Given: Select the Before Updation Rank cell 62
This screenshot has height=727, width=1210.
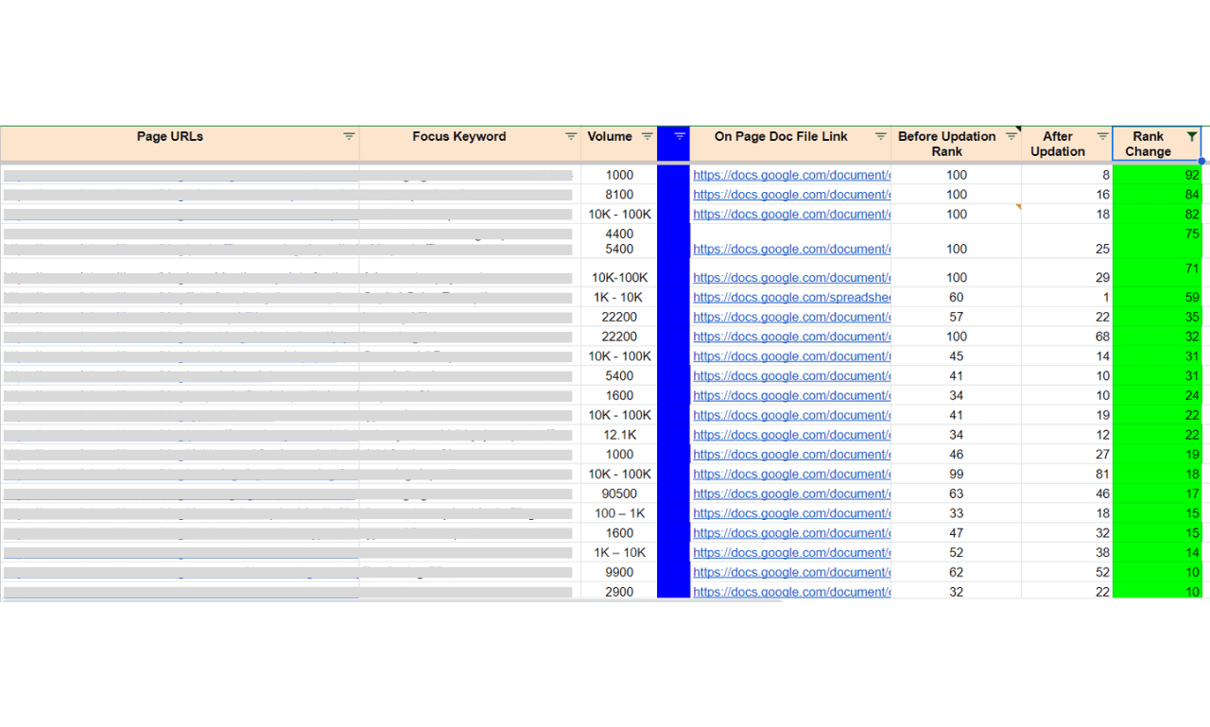Looking at the screenshot, I should (956, 572).
